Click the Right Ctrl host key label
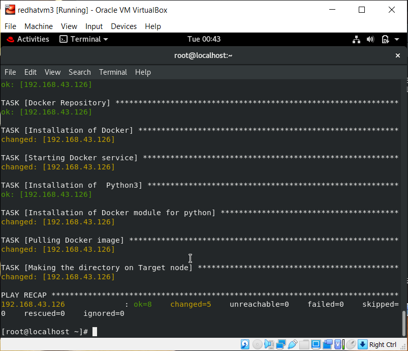Image resolution: width=408 pixels, height=351 pixels. click(x=383, y=344)
